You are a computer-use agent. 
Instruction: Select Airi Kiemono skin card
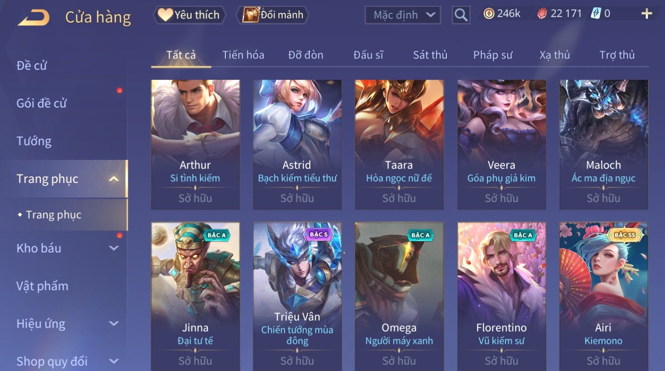[603, 296]
